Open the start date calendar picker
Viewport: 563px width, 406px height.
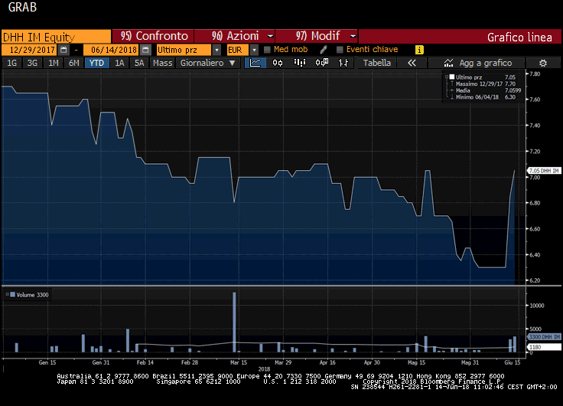coord(64,50)
